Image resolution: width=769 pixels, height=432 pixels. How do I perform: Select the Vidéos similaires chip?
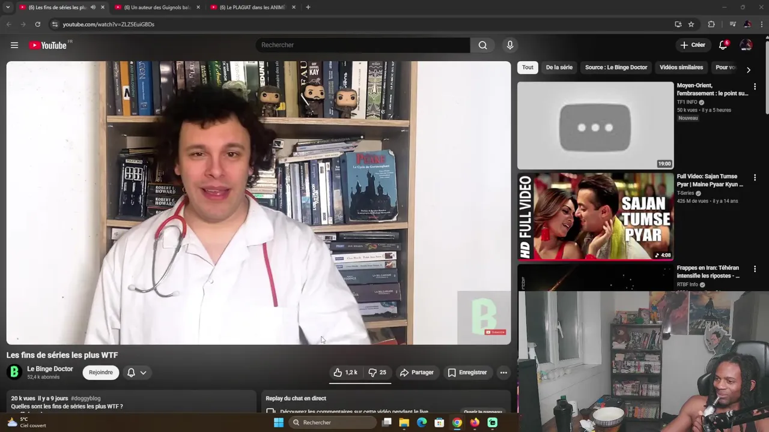click(681, 67)
